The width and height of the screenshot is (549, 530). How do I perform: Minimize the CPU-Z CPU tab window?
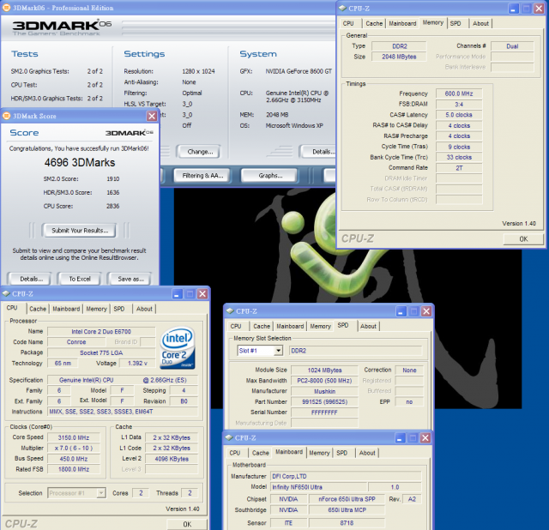tap(178, 294)
